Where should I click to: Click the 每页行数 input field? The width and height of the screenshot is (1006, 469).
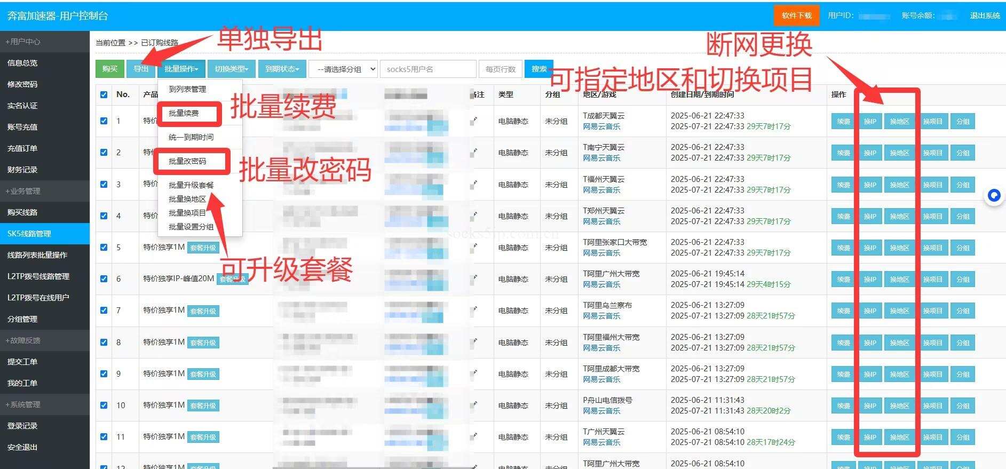[501, 69]
